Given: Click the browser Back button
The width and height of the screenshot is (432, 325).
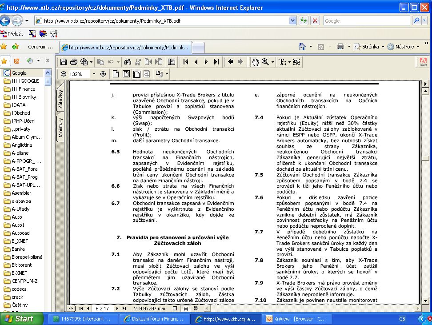Looking at the screenshot, I should point(5,21).
